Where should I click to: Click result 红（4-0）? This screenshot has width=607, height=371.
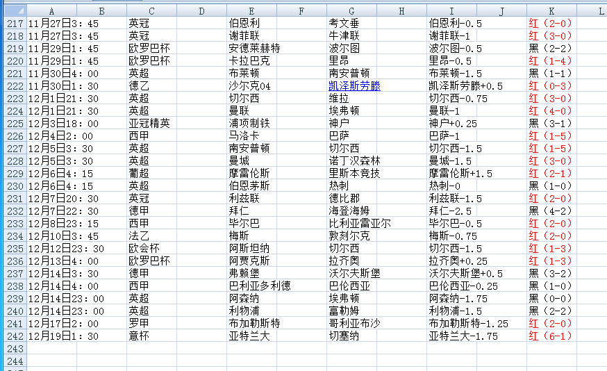550,110
